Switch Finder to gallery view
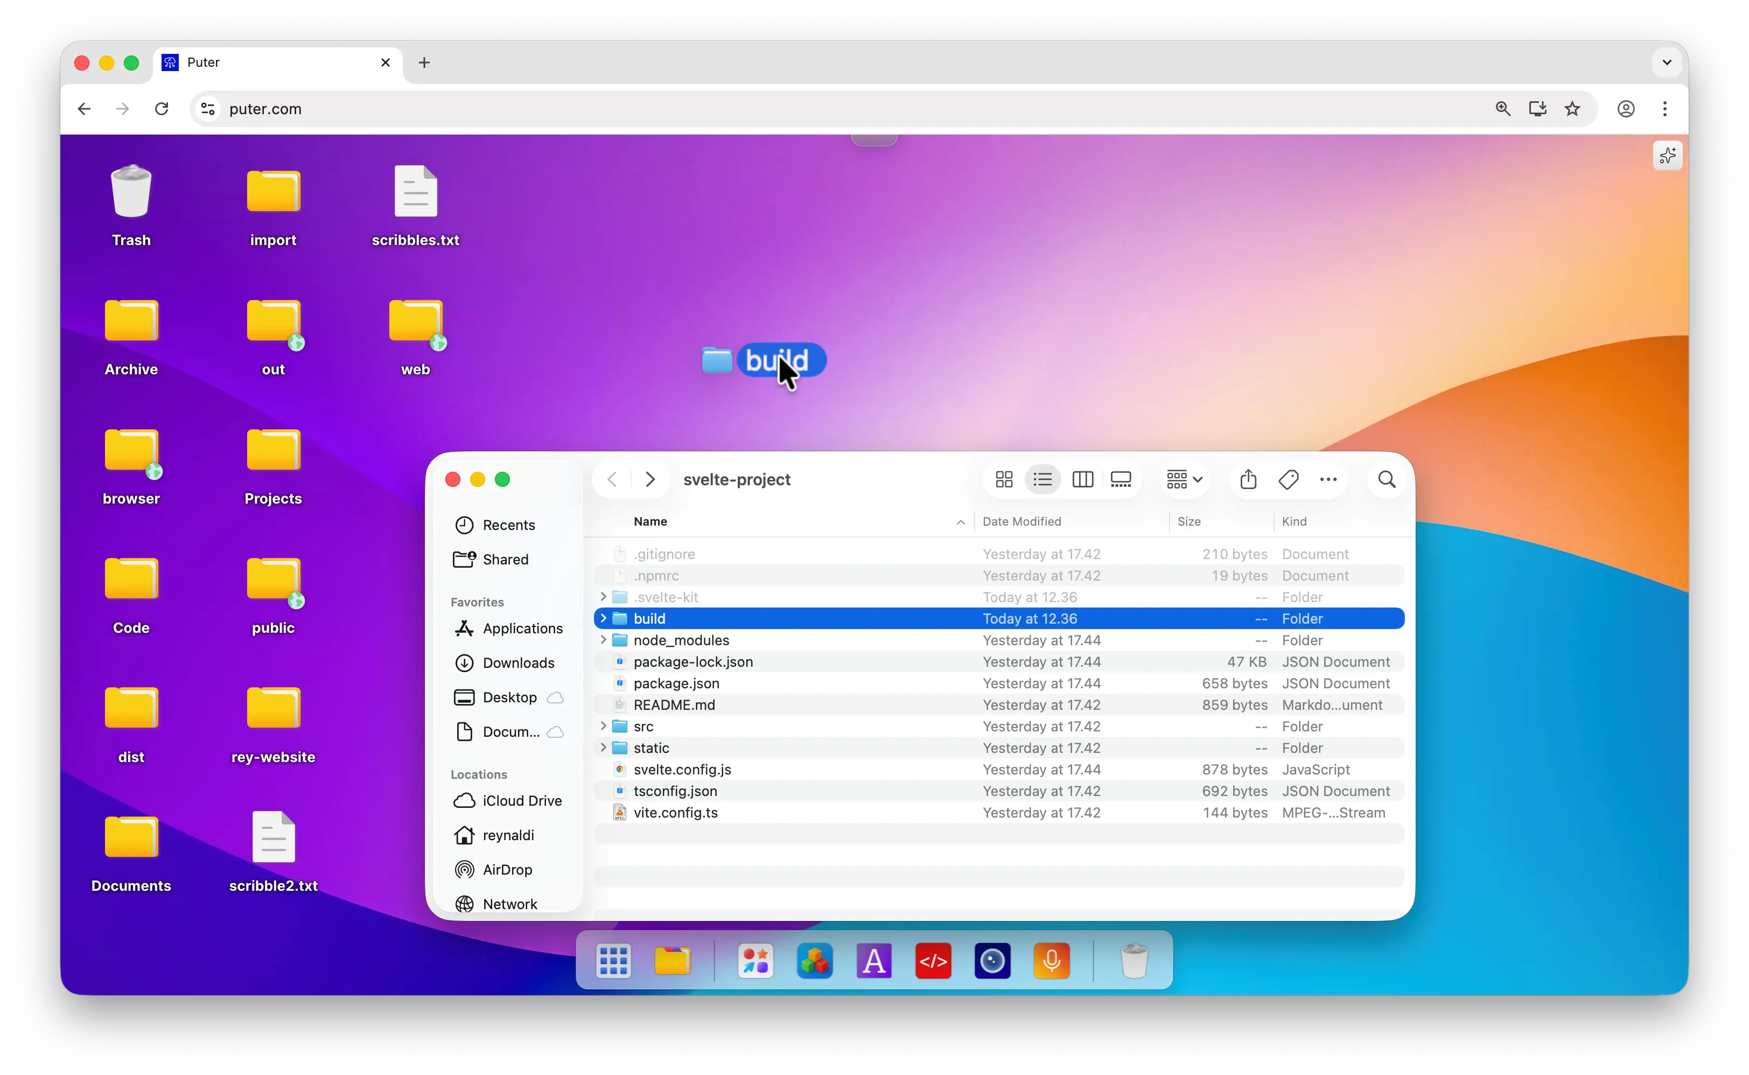Viewport: 1749px width, 1075px height. point(1120,479)
